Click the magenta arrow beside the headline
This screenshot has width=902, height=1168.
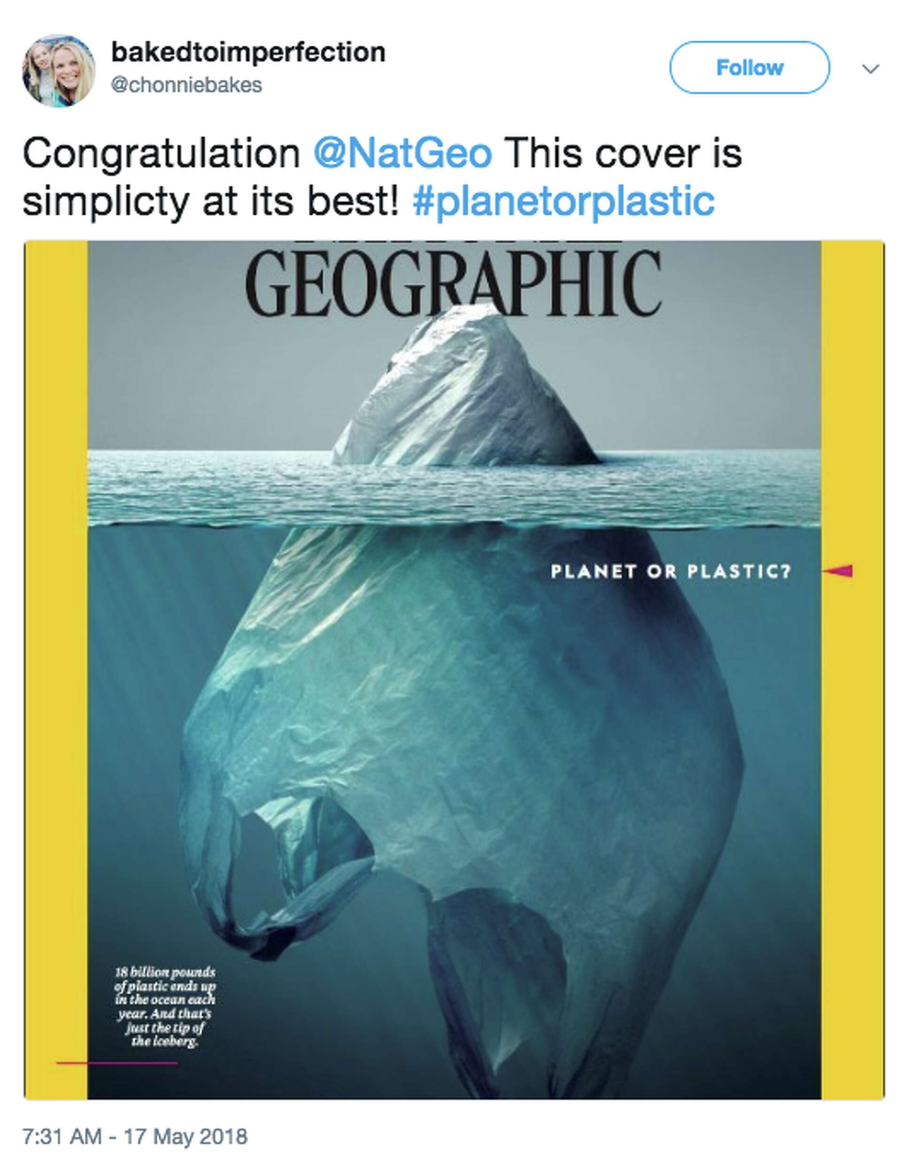click(x=838, y=571)
